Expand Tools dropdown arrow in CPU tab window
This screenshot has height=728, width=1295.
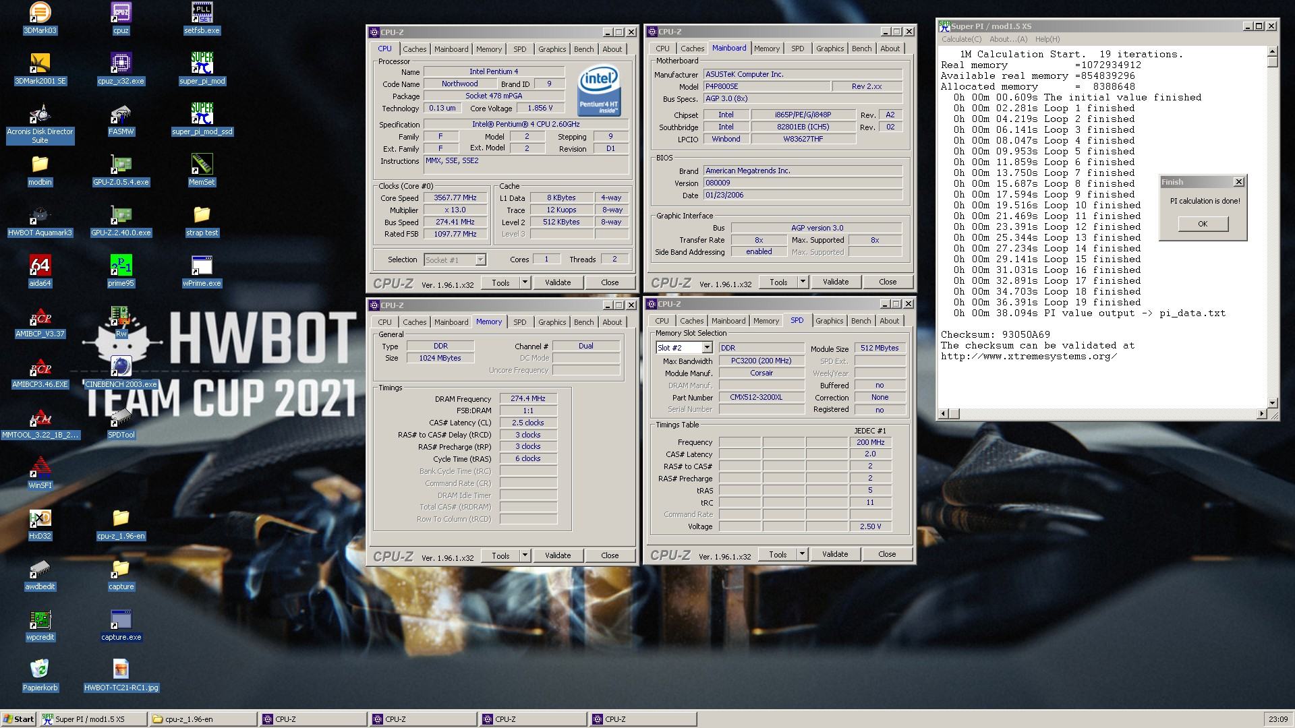(x=525, y=282)
